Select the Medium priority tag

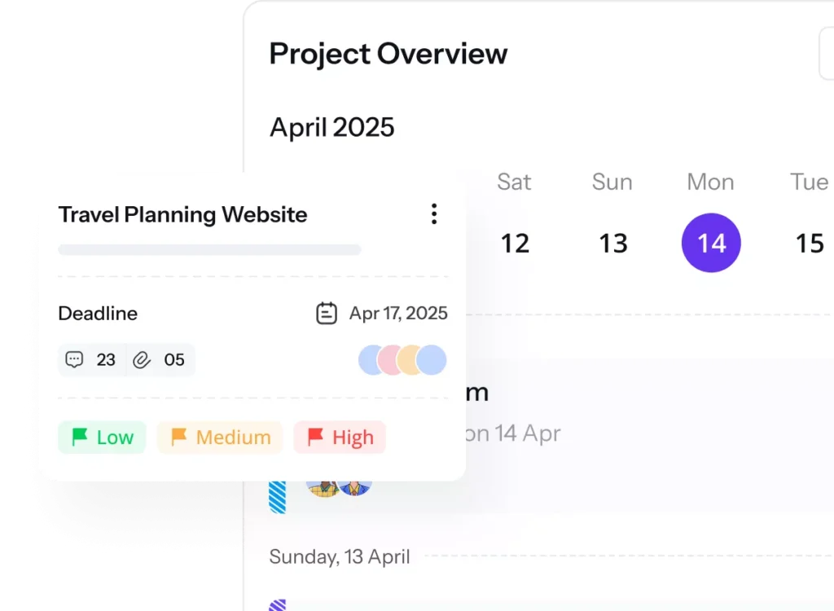[x=220, y=437]
